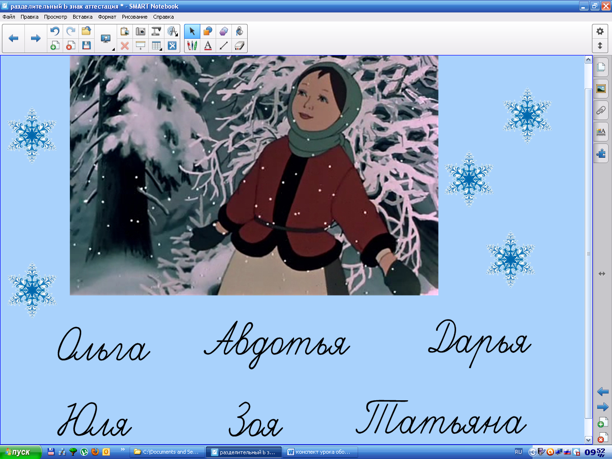Undo the last action
612x459 pixels.
tap(55, 31)
